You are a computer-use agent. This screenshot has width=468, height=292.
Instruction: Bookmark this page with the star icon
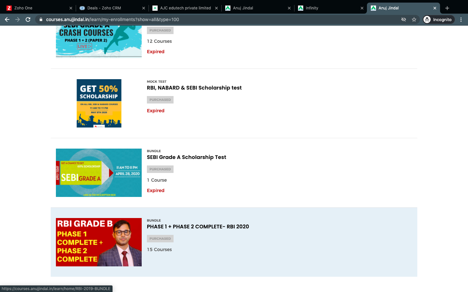pyautogui.click(x=414, y=19)
